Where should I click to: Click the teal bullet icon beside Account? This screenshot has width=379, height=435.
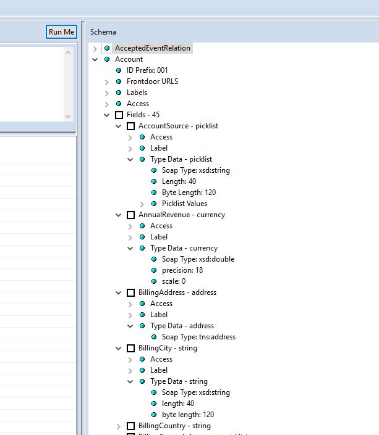(108, 59)
